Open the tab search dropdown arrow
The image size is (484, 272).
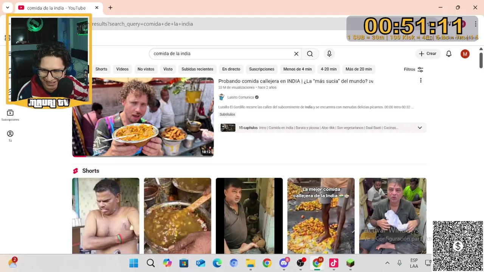point(7,8)
